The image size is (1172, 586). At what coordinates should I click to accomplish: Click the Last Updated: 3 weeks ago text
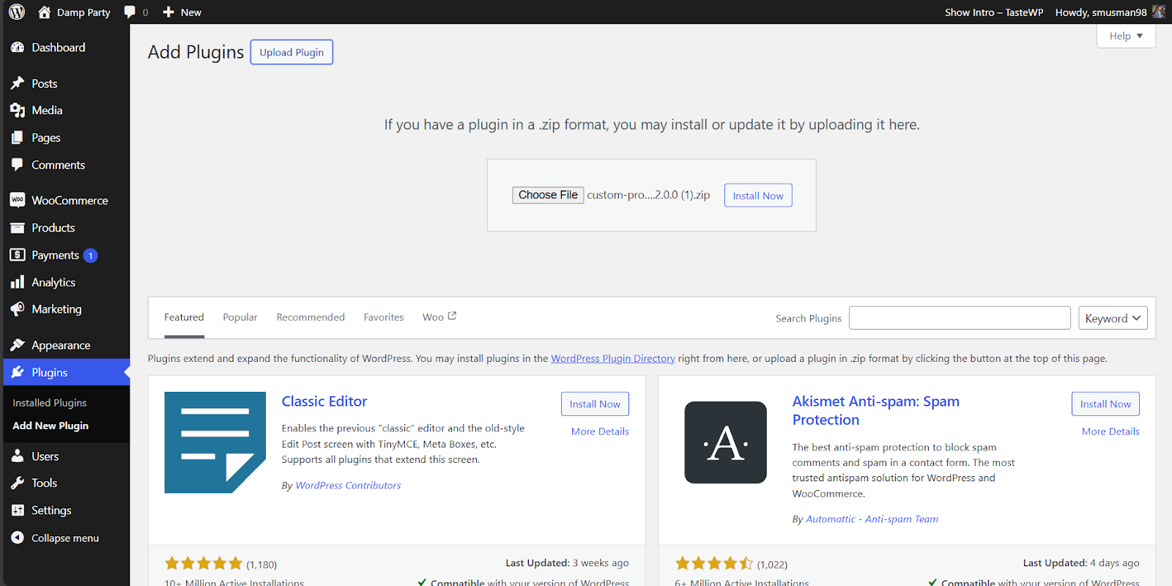(567, 563)
